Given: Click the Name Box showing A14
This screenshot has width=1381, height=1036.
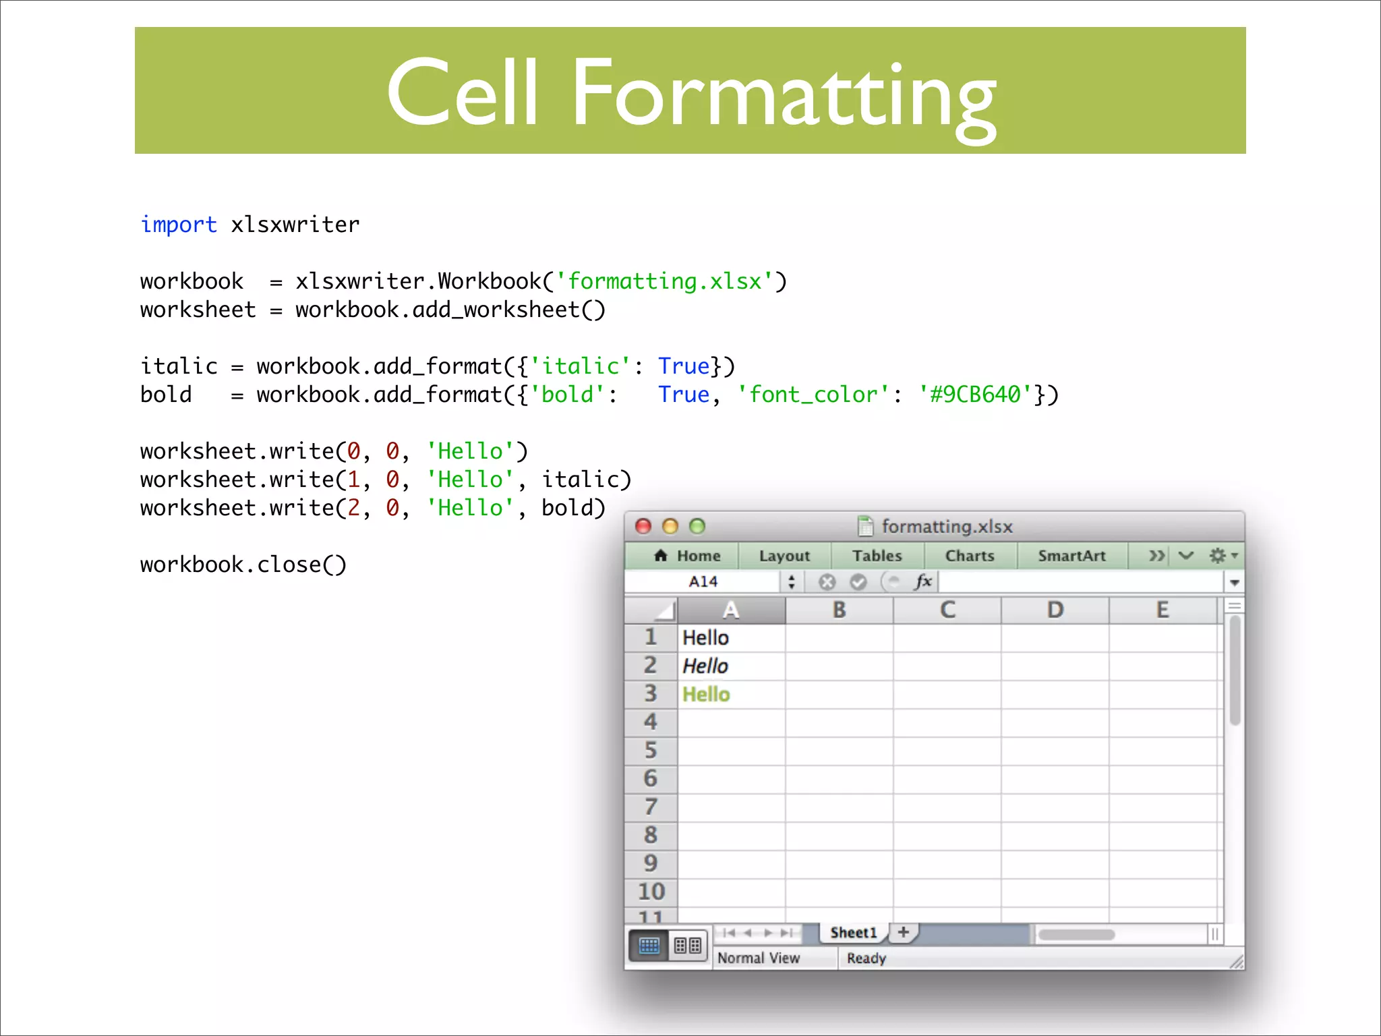Looking at the screenshot, I should pos(703,581).
